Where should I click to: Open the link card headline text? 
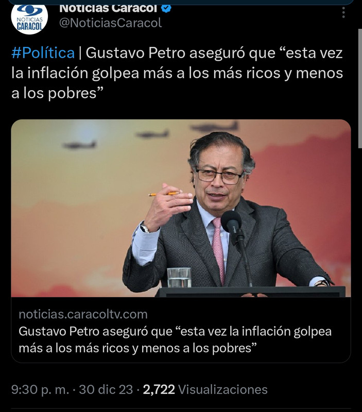pyautogui.click(x=175, y=339)
